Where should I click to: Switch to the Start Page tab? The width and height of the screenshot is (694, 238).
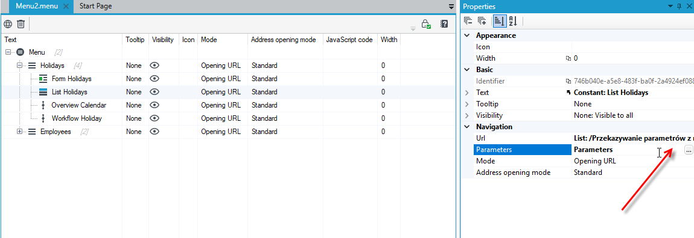coord(95,6)
